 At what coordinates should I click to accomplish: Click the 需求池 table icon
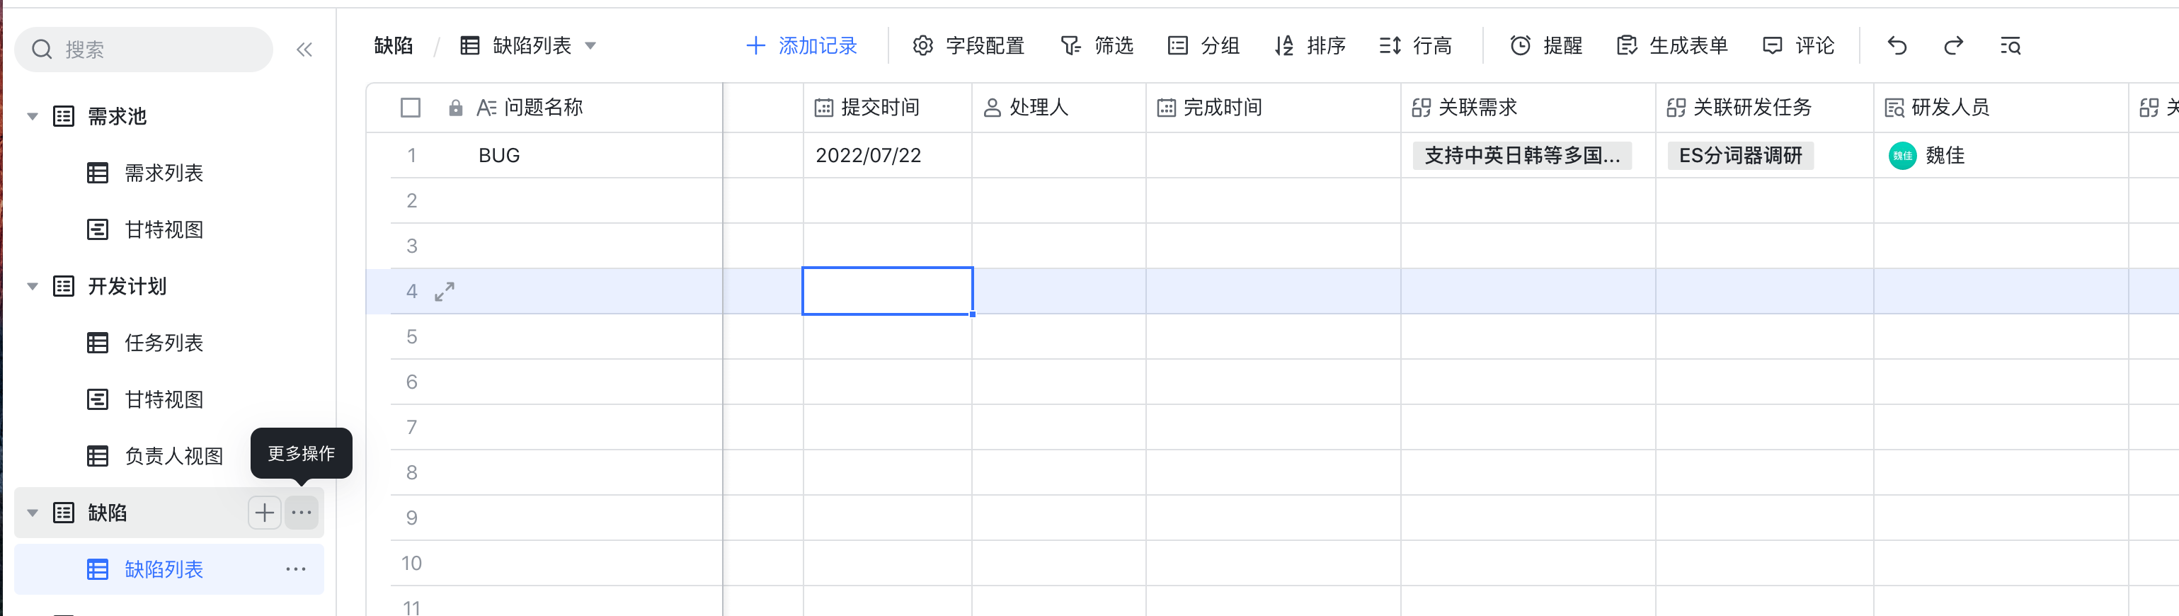pyautogui.click(x=64, y=116)
